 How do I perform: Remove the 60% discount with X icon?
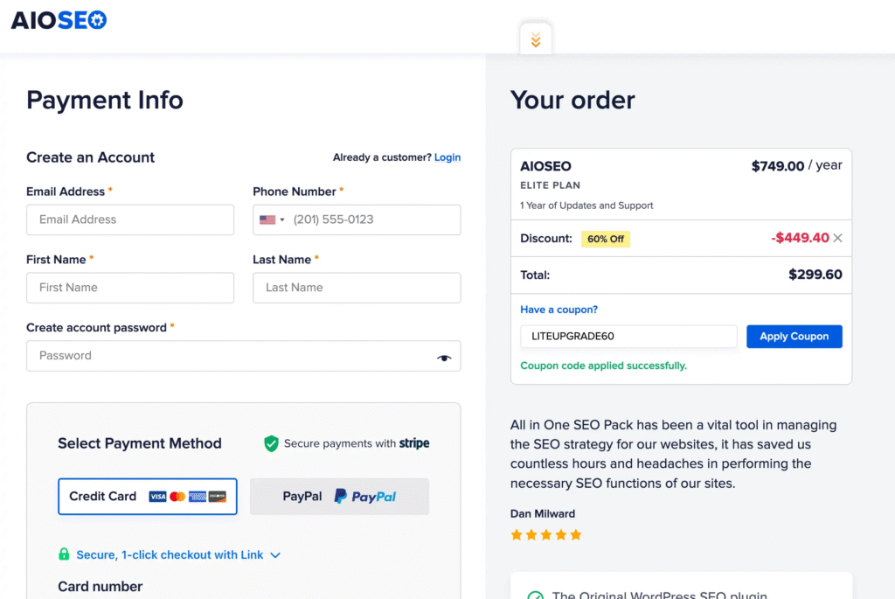pyautogui.click(x=838, y=238)
